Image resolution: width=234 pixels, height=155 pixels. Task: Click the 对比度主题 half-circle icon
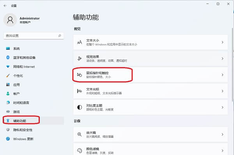80,107
